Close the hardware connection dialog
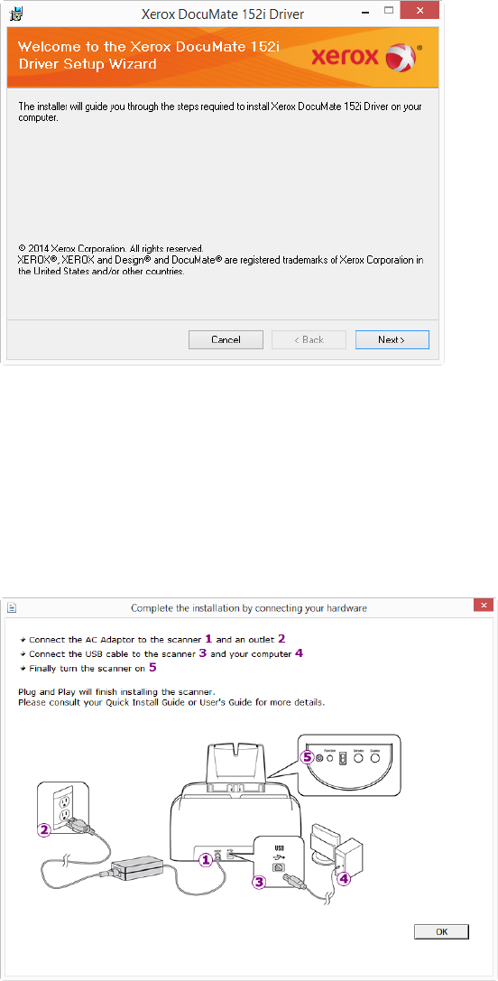Viewport: 498px width, 981px height. coord(484,606)
